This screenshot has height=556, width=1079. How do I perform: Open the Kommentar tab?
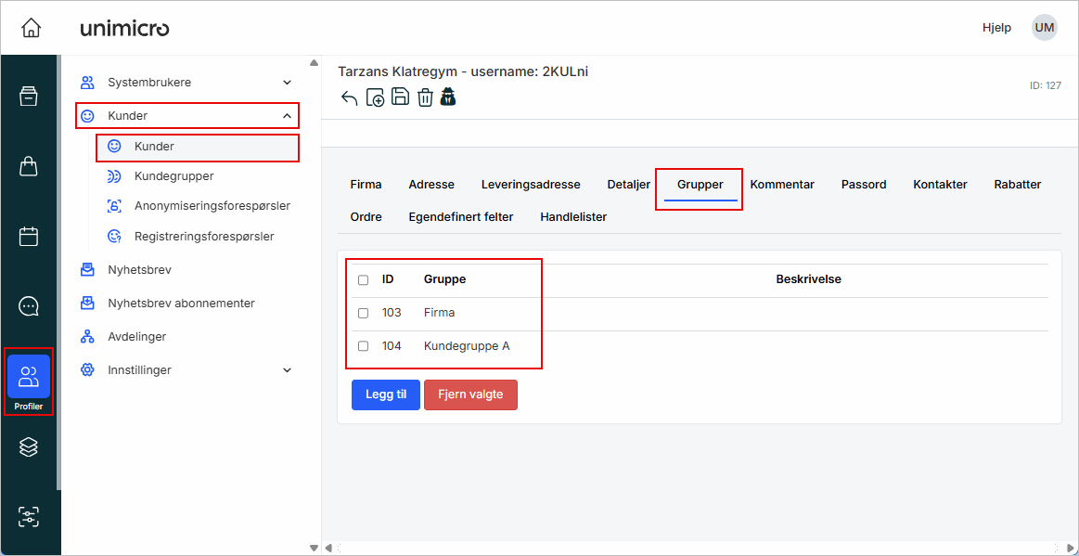click(782, 185)
